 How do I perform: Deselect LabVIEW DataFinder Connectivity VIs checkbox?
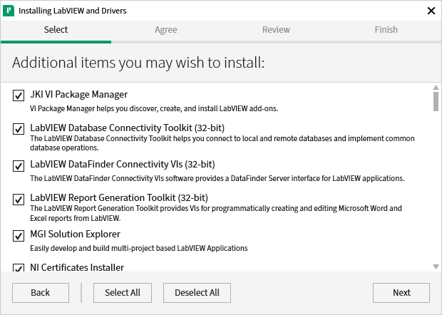click(19, 165)
